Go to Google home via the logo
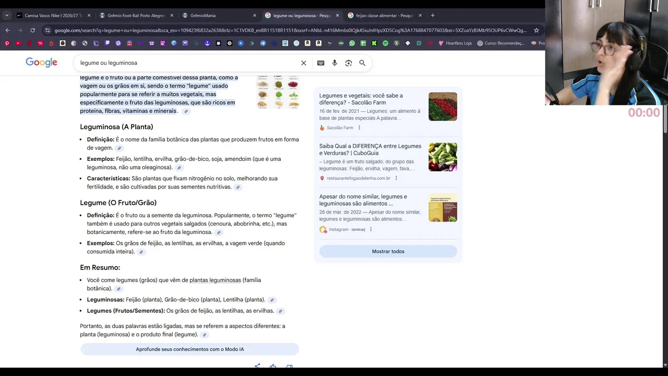Viewport: 668px width, 376px height. [x=41, y=63]
